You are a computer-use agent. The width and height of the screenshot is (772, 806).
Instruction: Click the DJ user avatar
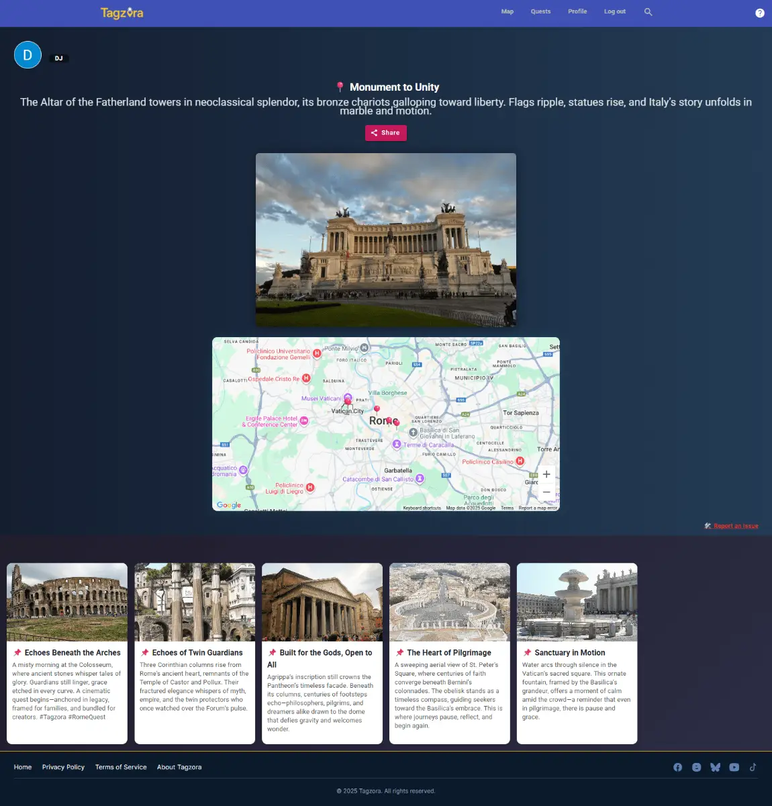28,55
